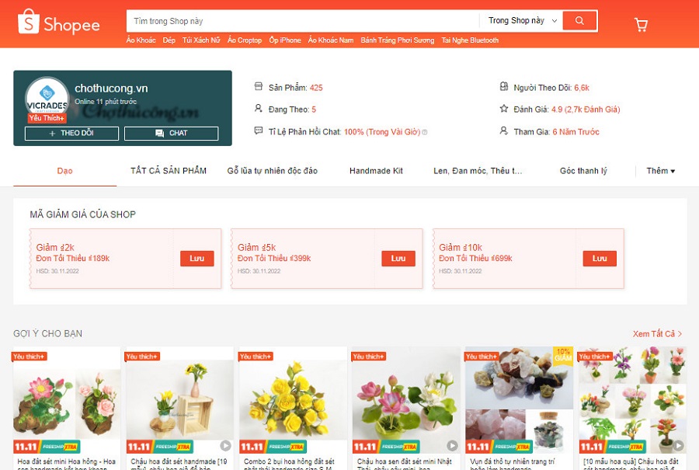Save the Giảm ₫10k voucher
The height and width of the screenshot is (470, 699).
point(600,259)
